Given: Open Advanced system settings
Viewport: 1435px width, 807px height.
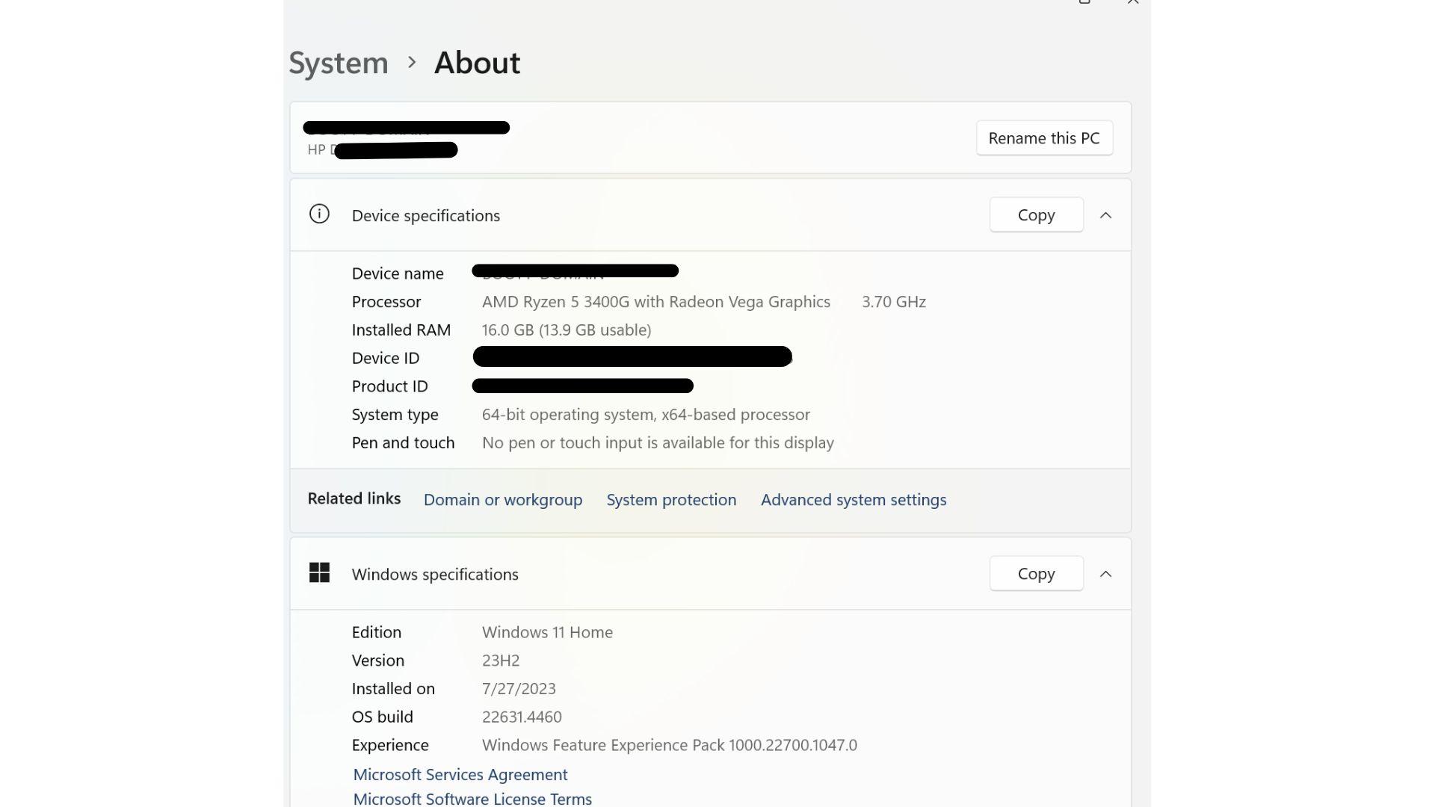Looking at the screenshot, I should (x=853, y=499).
